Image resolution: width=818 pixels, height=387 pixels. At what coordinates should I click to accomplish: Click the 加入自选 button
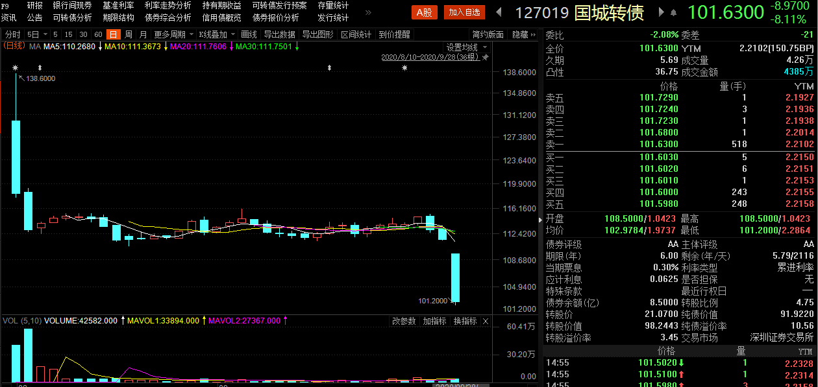465,12
